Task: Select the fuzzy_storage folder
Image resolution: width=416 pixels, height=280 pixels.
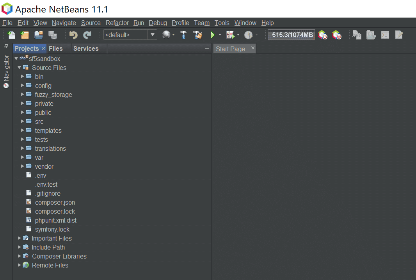Action: coord(53,95)
